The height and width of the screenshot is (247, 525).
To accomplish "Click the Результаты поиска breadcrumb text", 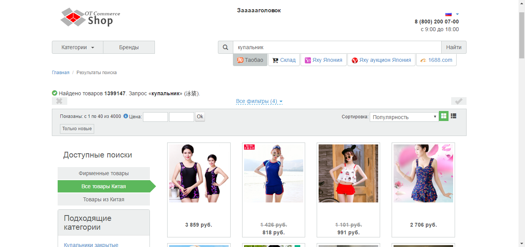I will 96,72.
